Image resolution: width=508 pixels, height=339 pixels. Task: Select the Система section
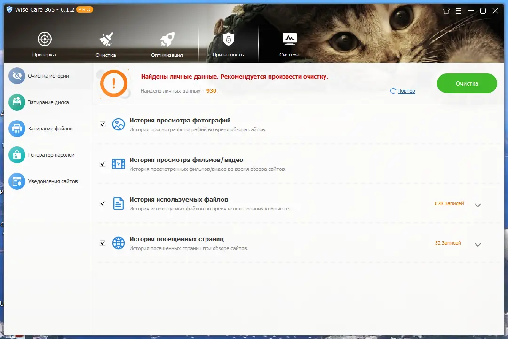(x=289, y=44)
